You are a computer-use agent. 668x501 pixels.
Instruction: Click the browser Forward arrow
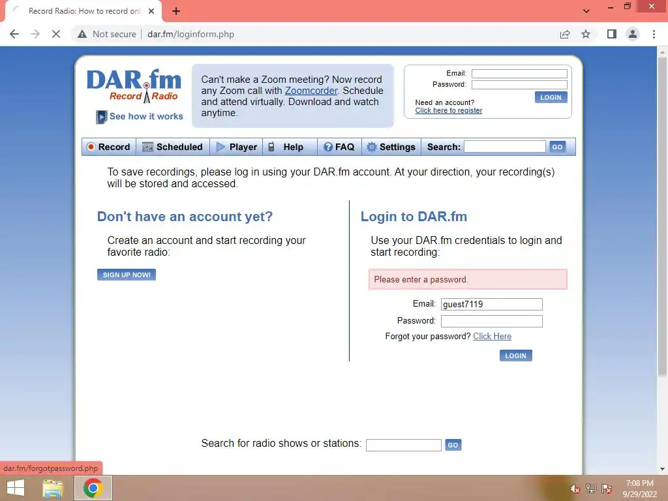pos(35,34)
